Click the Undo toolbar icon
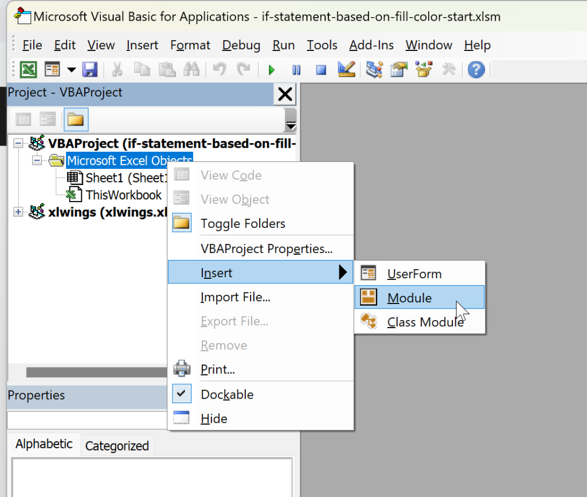 (220, 69)
